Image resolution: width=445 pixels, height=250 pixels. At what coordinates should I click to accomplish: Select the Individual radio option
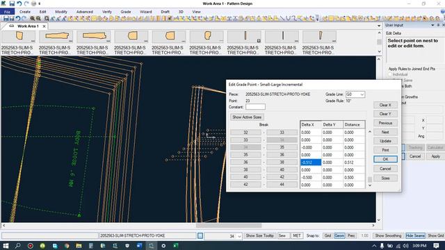pyautogui.click(x=390, y=74)
